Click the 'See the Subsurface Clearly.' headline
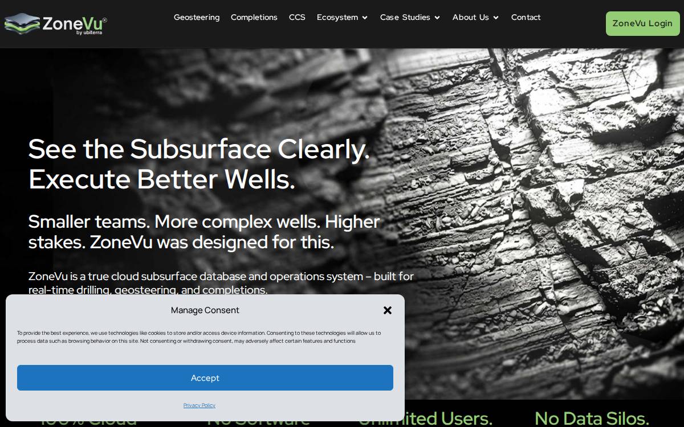684x427 pixels. coord(199,149)
